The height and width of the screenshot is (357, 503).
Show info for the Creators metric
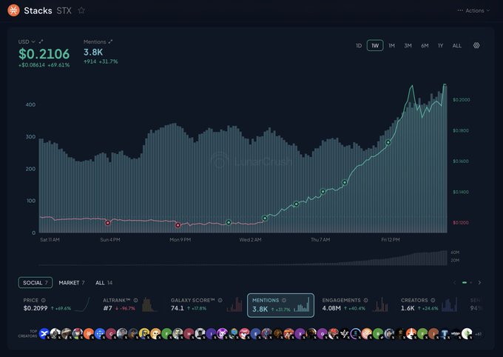coord(433,300)
